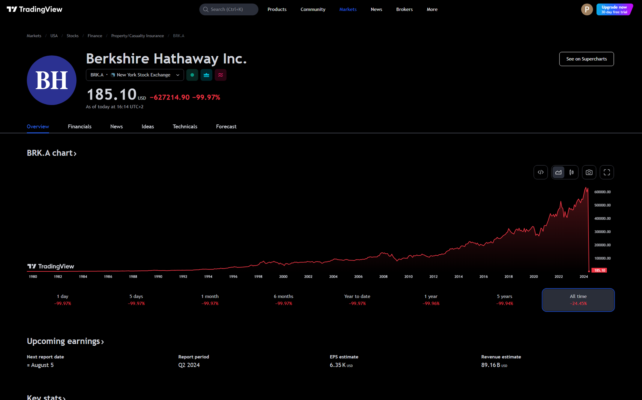Open the More menu
The width and height of the screenshot is (642, 400).
pos(432,9)
